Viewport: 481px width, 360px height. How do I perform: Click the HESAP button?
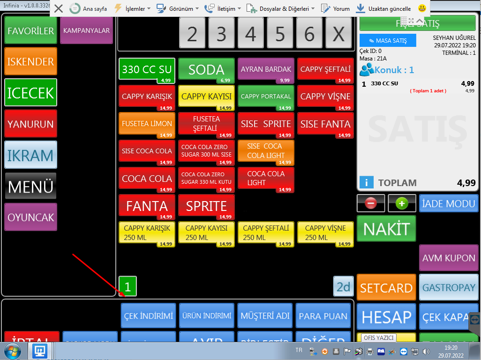point(386,317)
